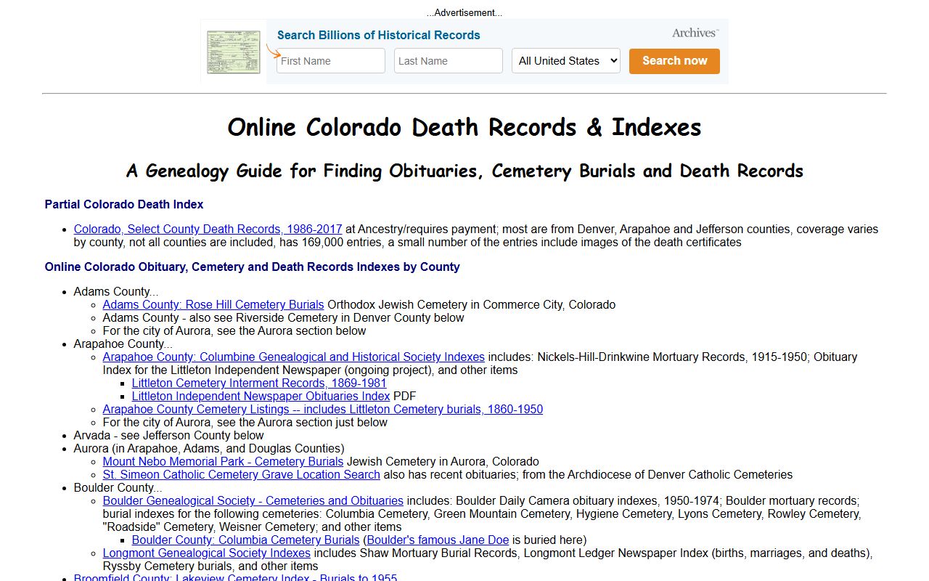The height and width of the screenshot is (581, 929).
Task: Click the Last Name input field
Action: [449, 61]
